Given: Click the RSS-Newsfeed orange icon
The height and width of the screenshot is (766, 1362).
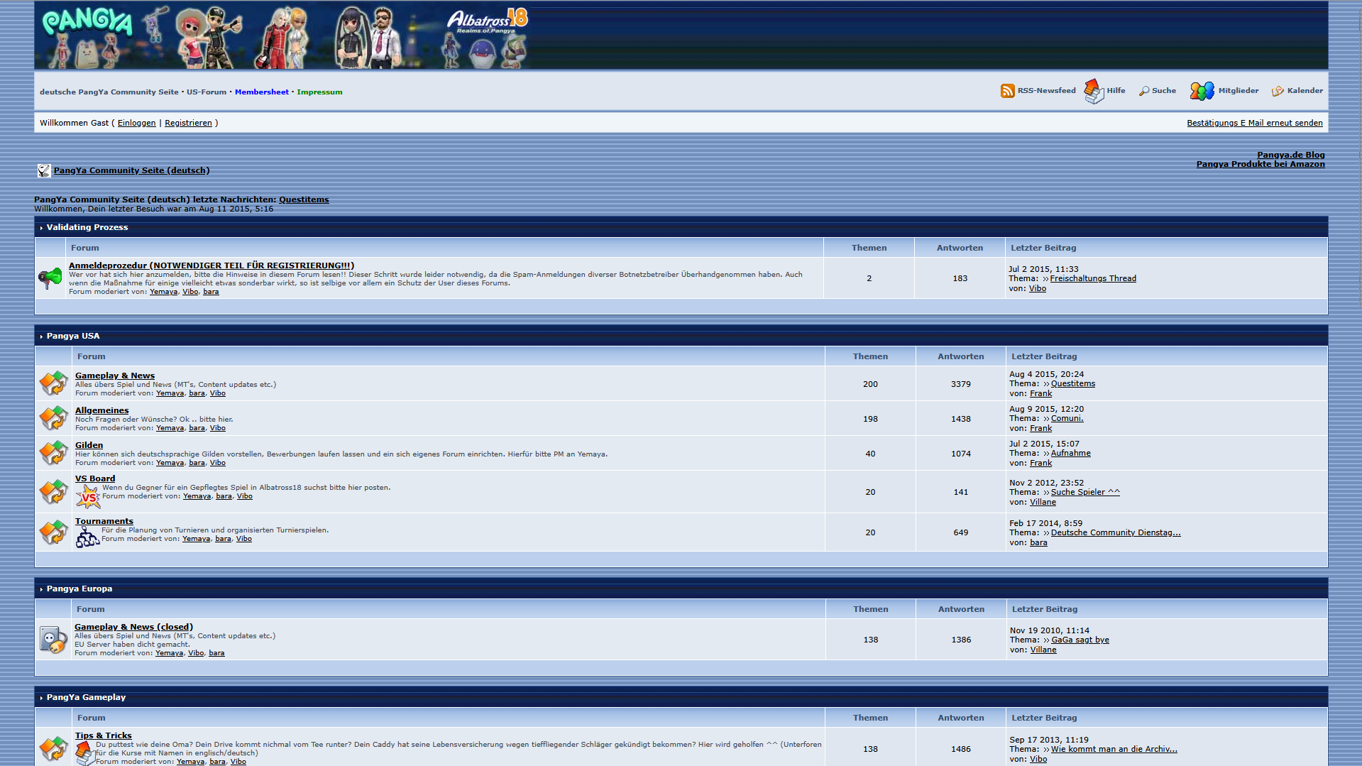Looking at the screenshot, I should pos(1007,91).
